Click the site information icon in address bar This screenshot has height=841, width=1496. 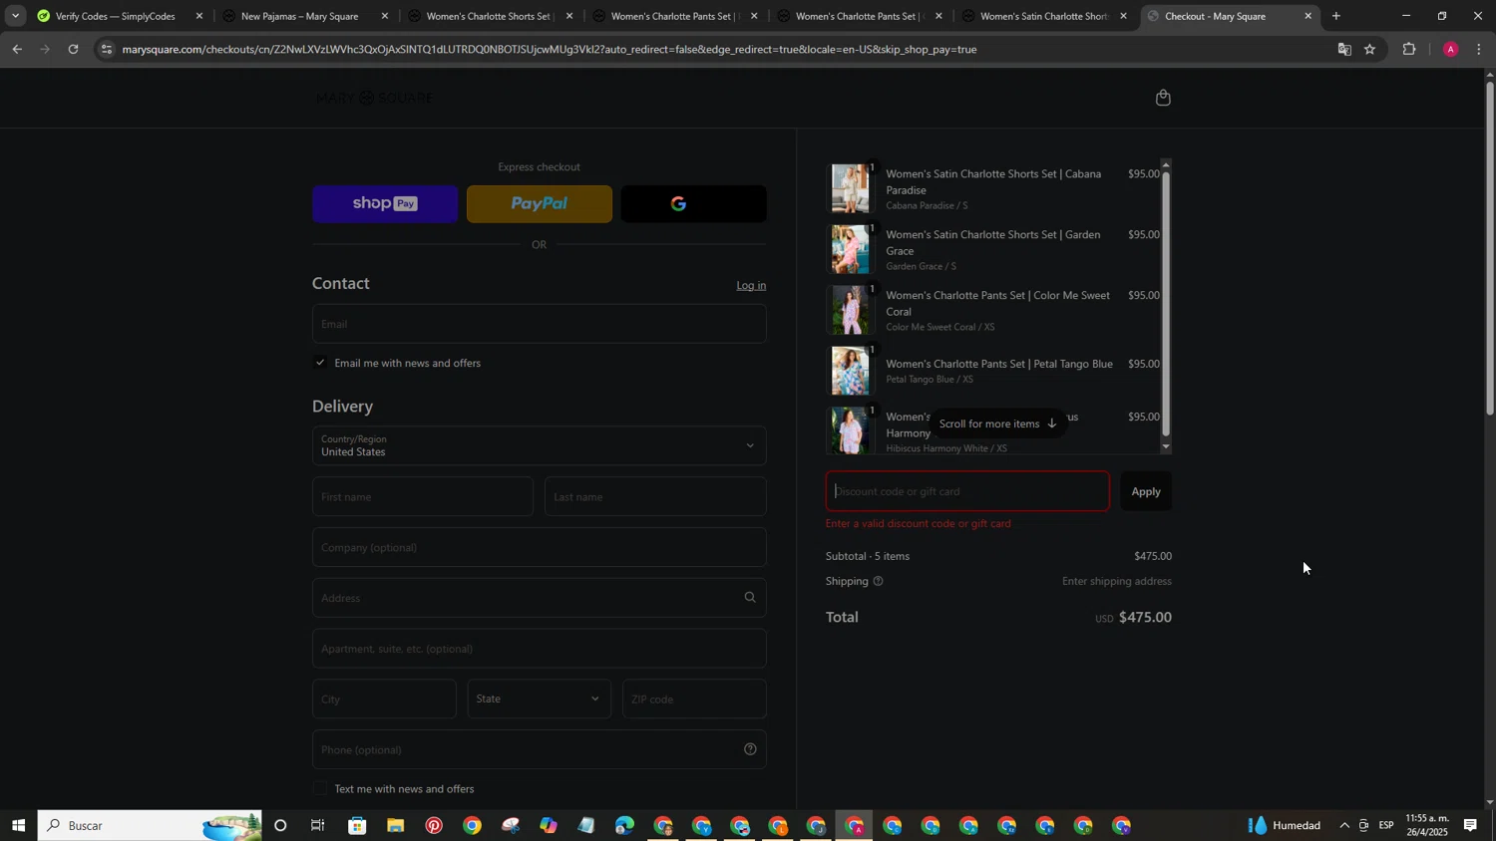(x=107, y=49)
